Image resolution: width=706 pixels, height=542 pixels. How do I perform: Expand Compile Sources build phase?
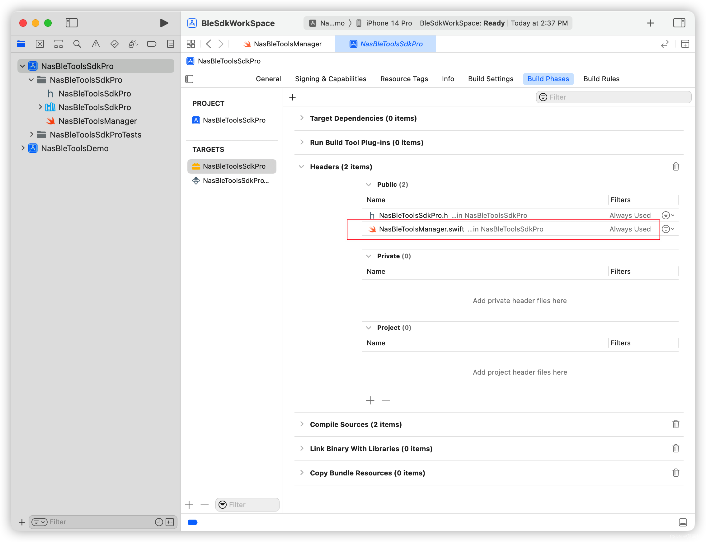302,424
